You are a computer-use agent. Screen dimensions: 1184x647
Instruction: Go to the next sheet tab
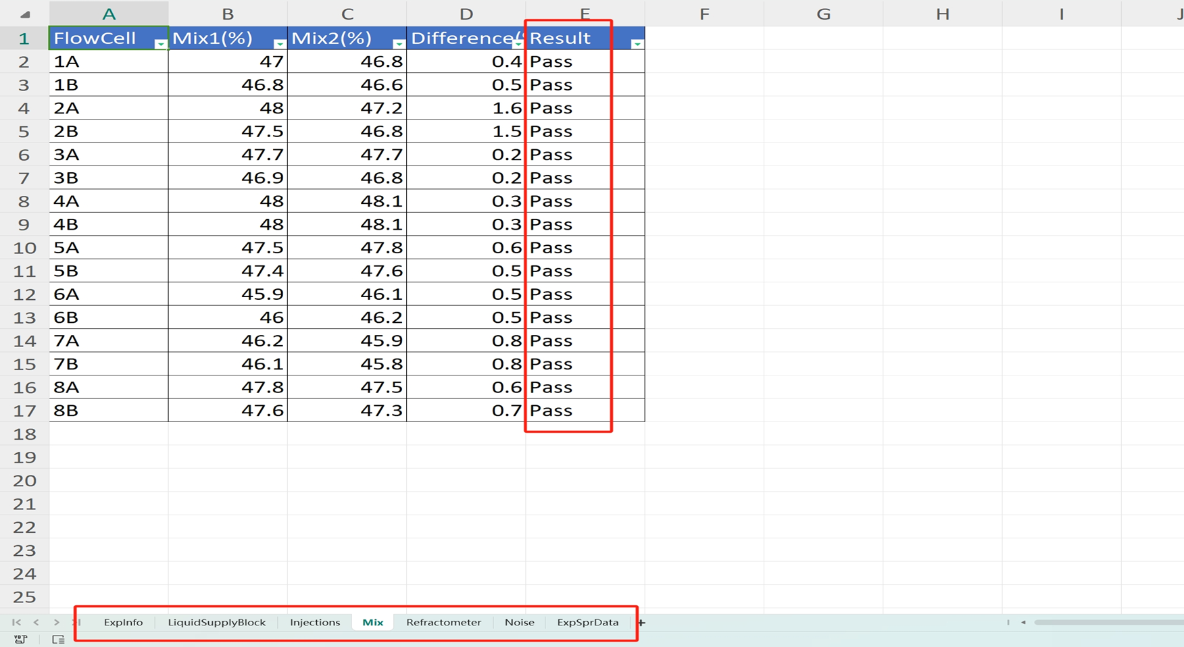tap(57, 622)
